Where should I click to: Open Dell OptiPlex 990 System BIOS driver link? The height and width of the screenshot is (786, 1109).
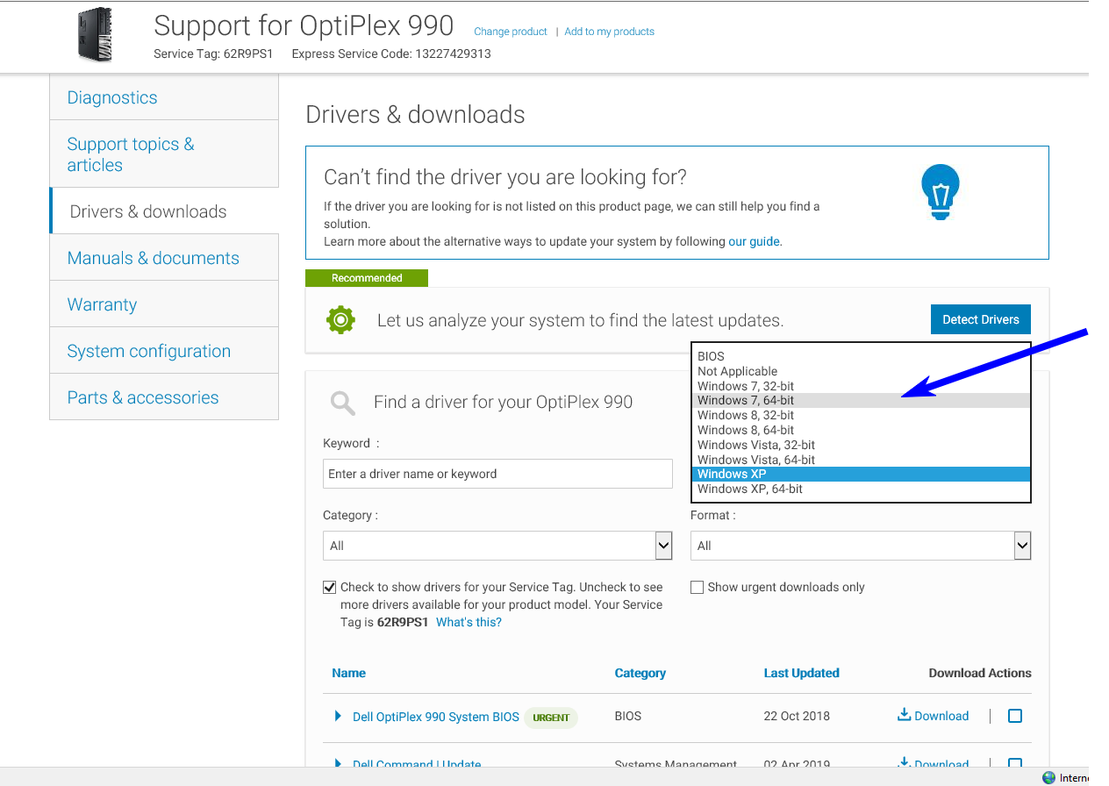436,717
